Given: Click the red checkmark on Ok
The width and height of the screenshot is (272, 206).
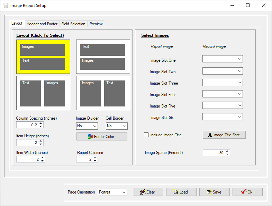Looking at the screenshot, I should pos(244,192).
